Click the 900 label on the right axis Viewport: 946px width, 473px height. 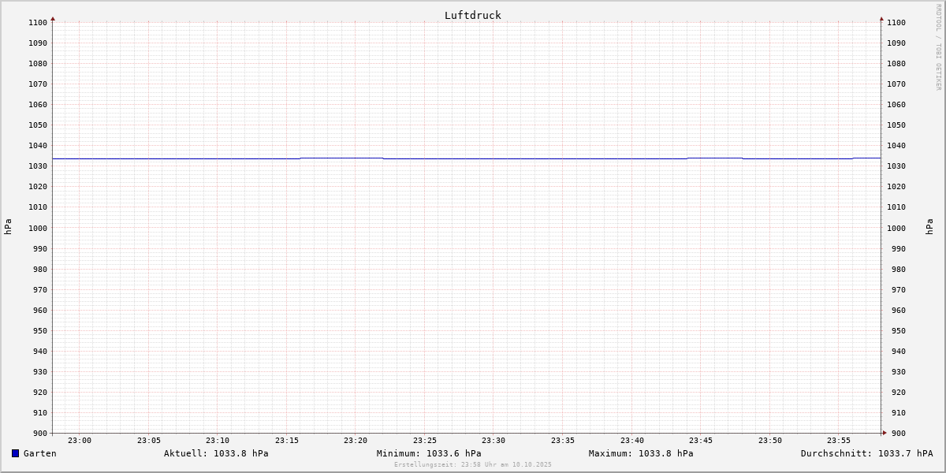coord(896,433)
